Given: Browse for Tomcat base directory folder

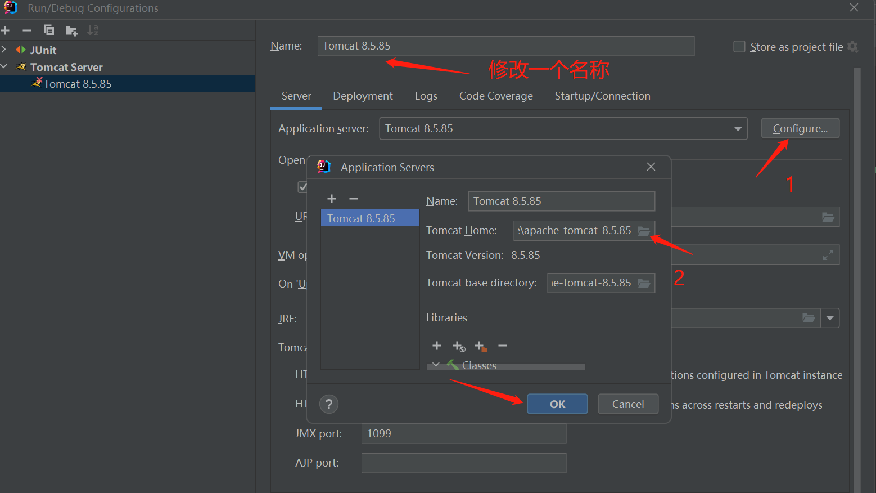Looking at the screenshot, I should coord(644,283).
